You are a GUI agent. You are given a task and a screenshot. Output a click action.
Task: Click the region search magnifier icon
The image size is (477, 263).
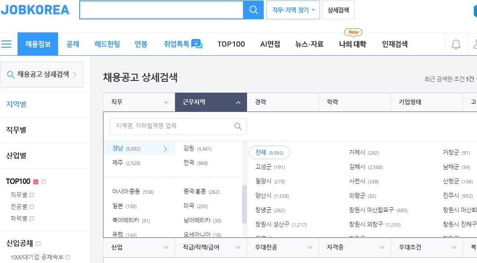pyautogui.click(x=238, y=126)
